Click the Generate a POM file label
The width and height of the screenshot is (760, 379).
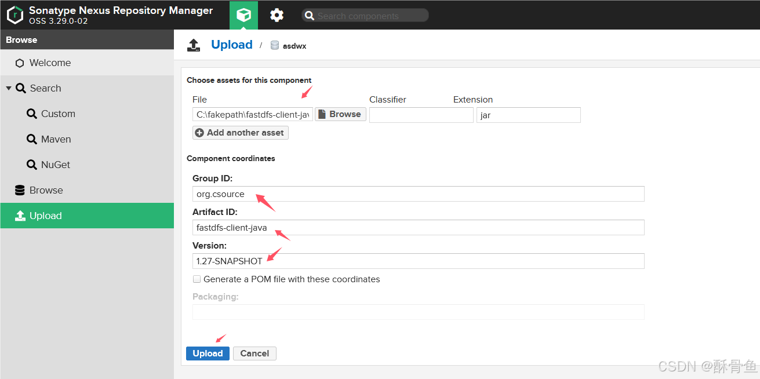(292, 279)
